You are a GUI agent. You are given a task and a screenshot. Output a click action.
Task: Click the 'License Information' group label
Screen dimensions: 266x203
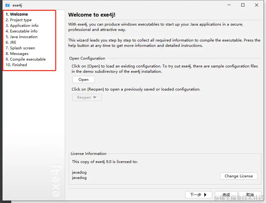point(89,154)
